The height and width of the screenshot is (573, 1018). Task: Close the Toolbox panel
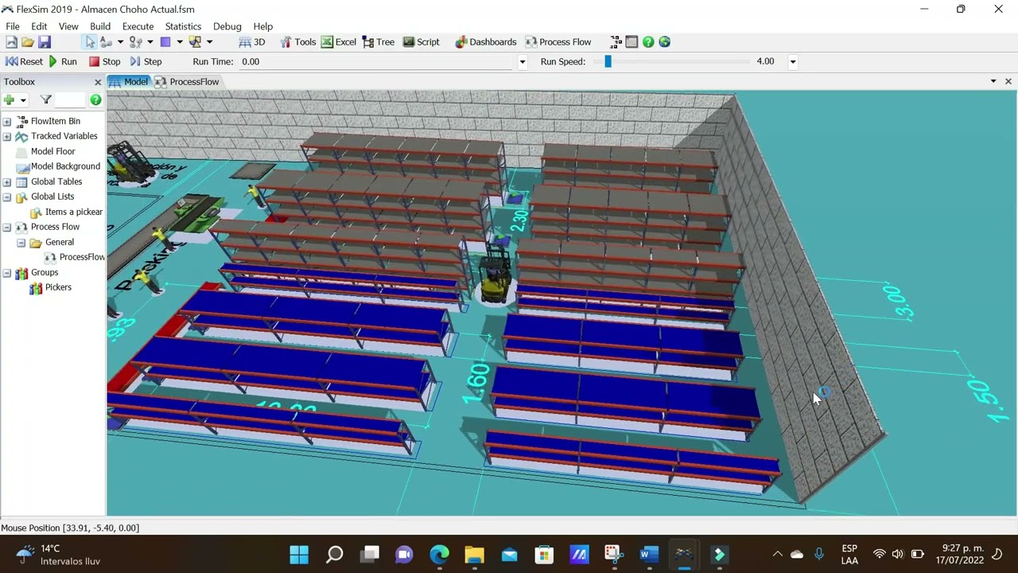point(98,82)
